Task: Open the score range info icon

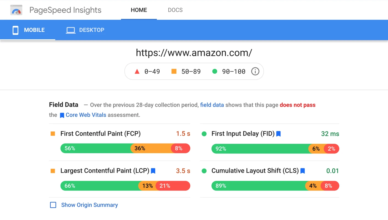Action: [255, 71]
